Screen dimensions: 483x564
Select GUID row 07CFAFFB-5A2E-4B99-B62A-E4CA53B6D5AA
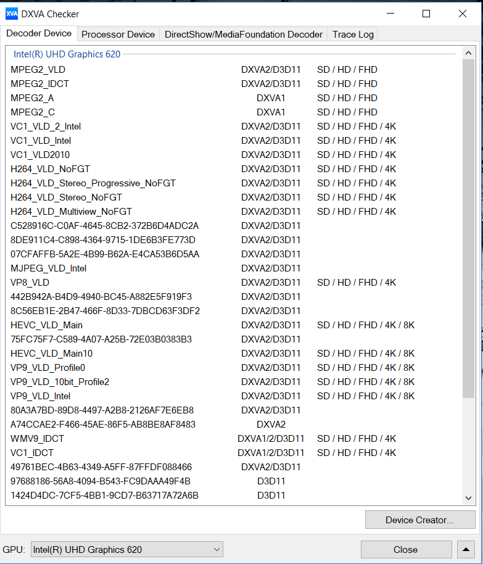234,254
